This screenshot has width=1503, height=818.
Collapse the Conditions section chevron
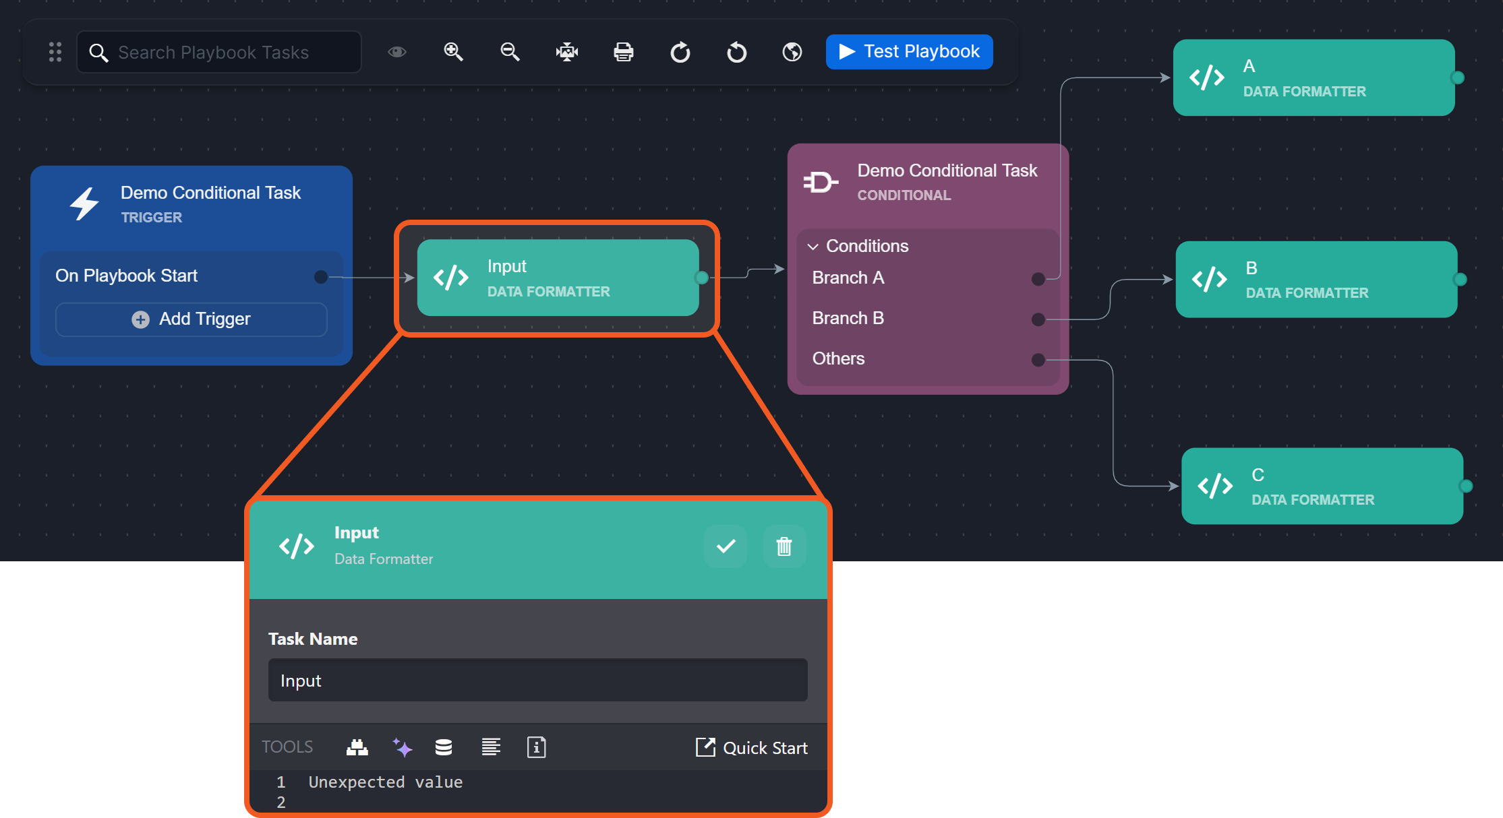[813, 247]
